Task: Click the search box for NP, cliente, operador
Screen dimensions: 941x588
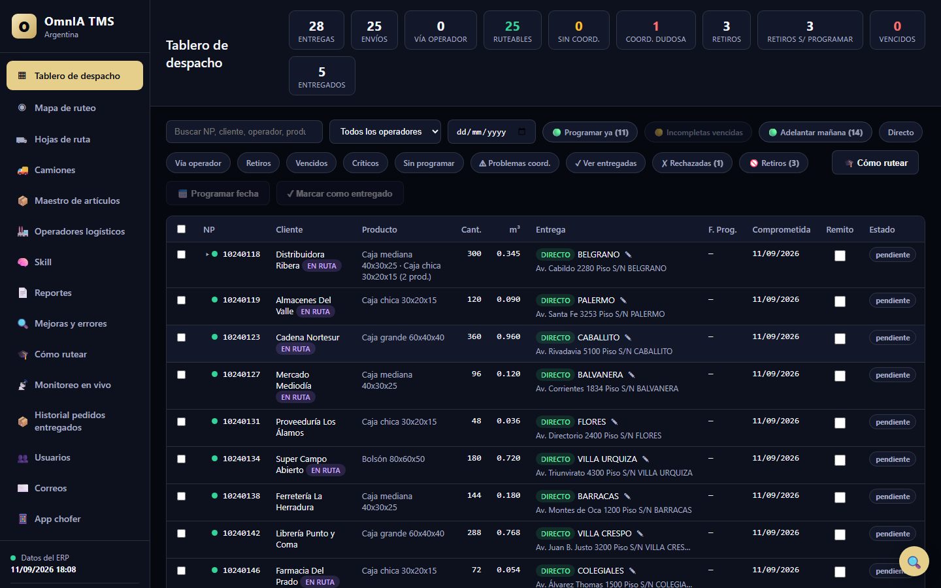Action: click(244, 131)
